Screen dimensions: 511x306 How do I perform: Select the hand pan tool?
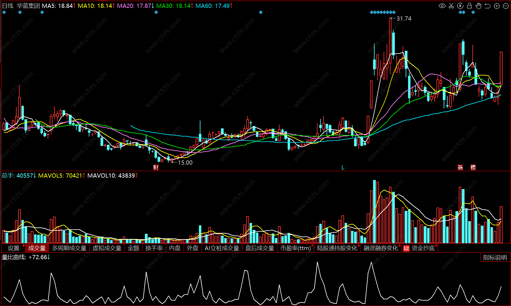point(478,6)
